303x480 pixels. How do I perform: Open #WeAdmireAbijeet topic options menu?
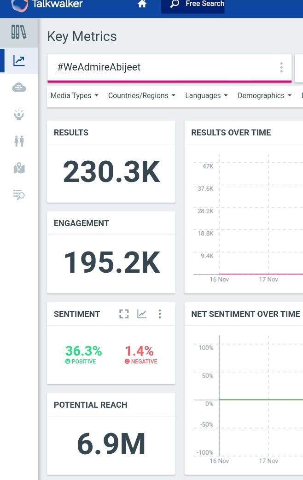pyautogui.click(x=281, y=67)
